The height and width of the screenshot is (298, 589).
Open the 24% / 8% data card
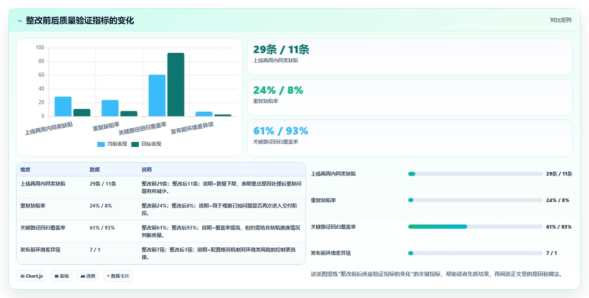[410, 97]
